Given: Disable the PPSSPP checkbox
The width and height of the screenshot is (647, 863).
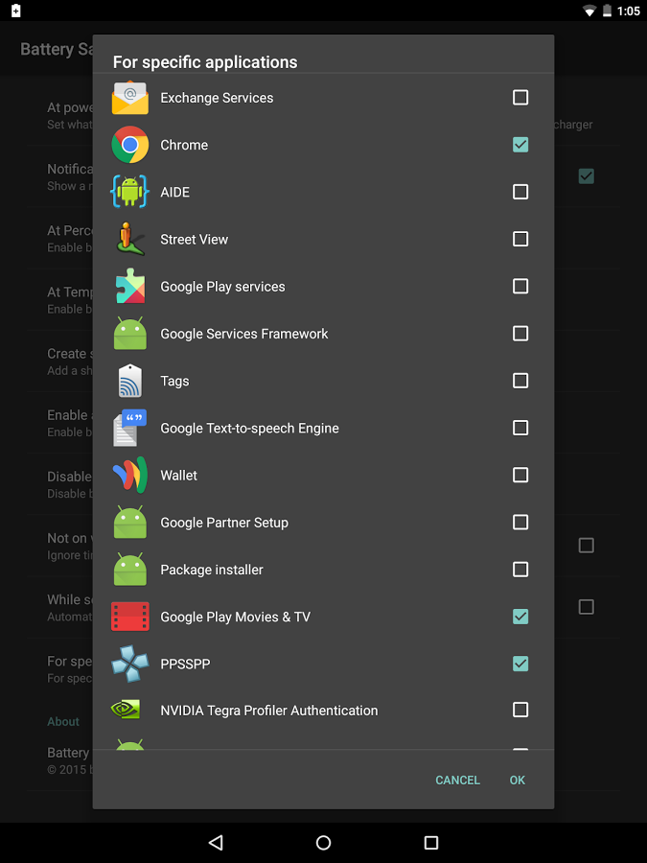Looking at the screenshot, I should (520, 664).
